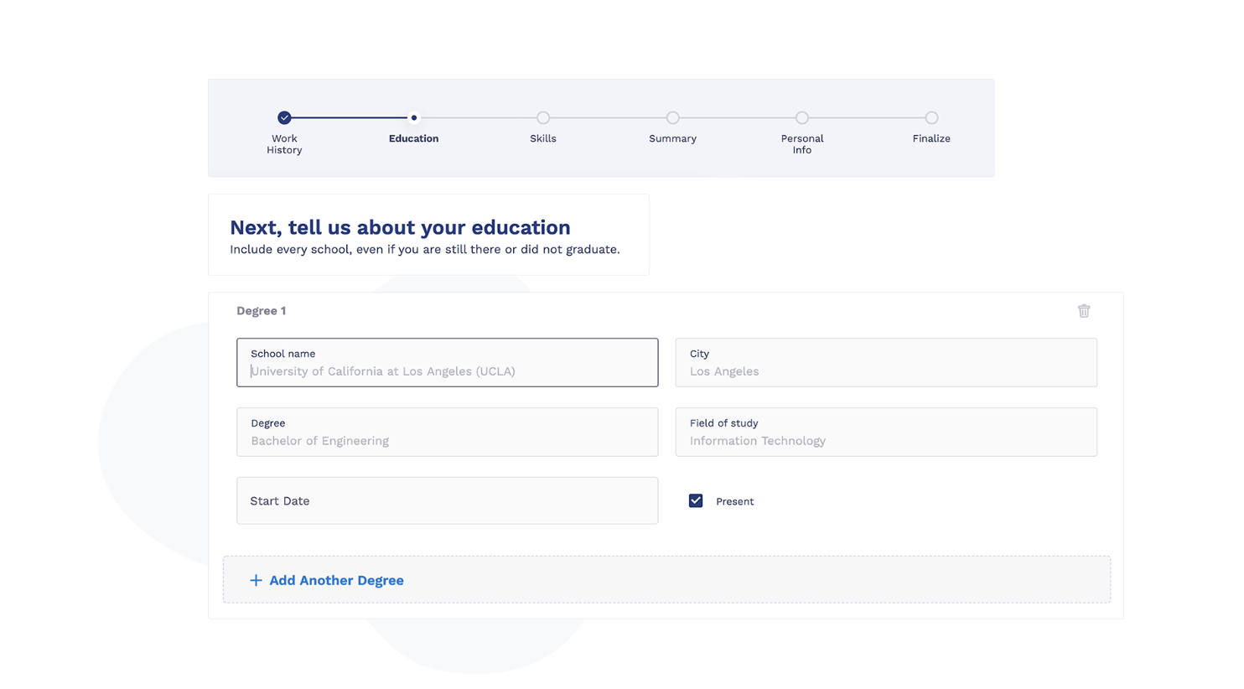Open the Finalize step label
The image size is (1244, 689).
click(x=931, y=138)
